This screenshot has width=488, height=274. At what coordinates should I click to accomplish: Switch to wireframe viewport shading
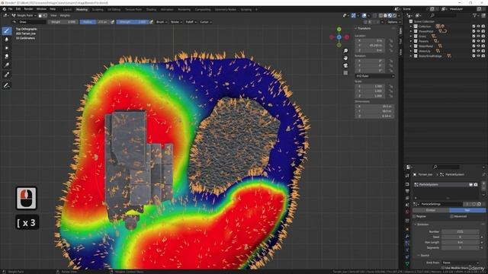tap(380, 15)
